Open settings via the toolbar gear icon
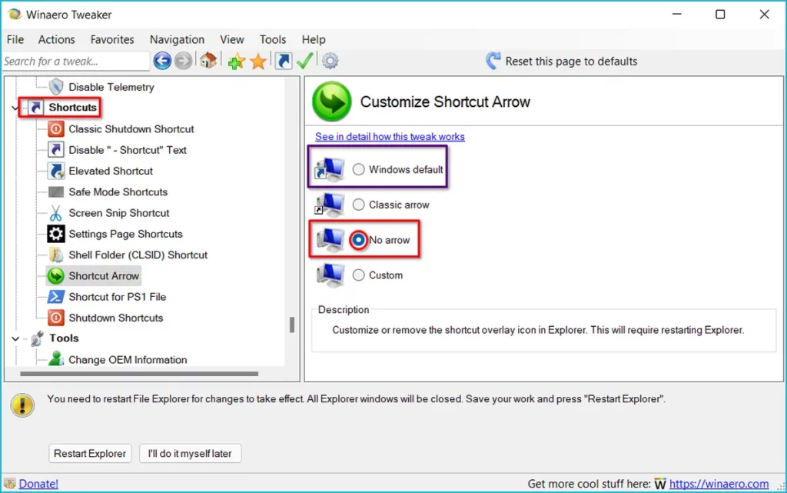Viewport: 787px width, 493px height. pyautogui.click(x=330, y=62)
